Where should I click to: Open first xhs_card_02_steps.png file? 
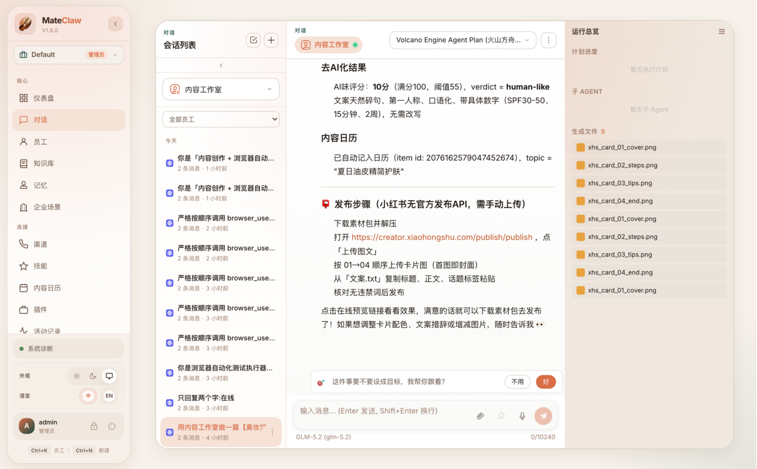(x=649, y=165)
